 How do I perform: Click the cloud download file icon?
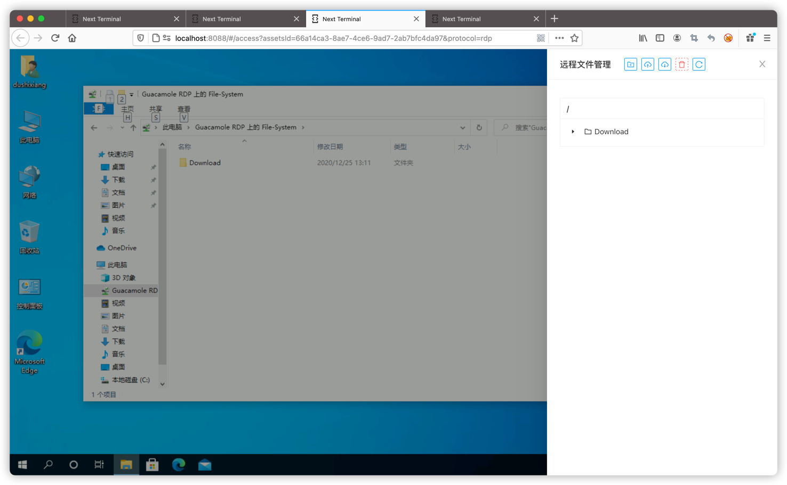tap(664, 64)
